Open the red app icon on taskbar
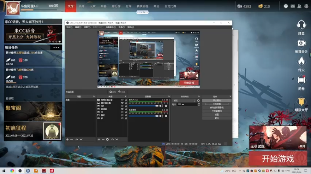The height and width of the screenshot is (174, 311). [52, 171]
